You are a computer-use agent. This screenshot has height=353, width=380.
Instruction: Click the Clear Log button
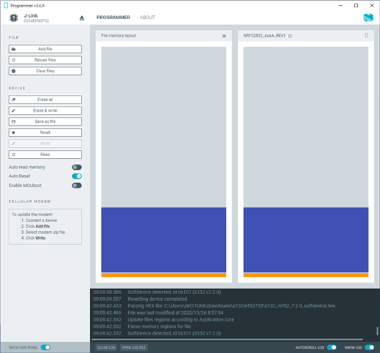[106, 348]
